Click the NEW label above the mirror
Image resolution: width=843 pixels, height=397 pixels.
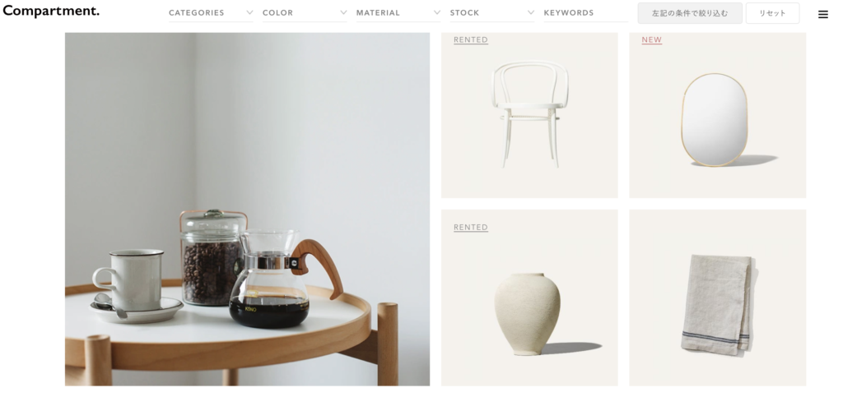(652, 39)
